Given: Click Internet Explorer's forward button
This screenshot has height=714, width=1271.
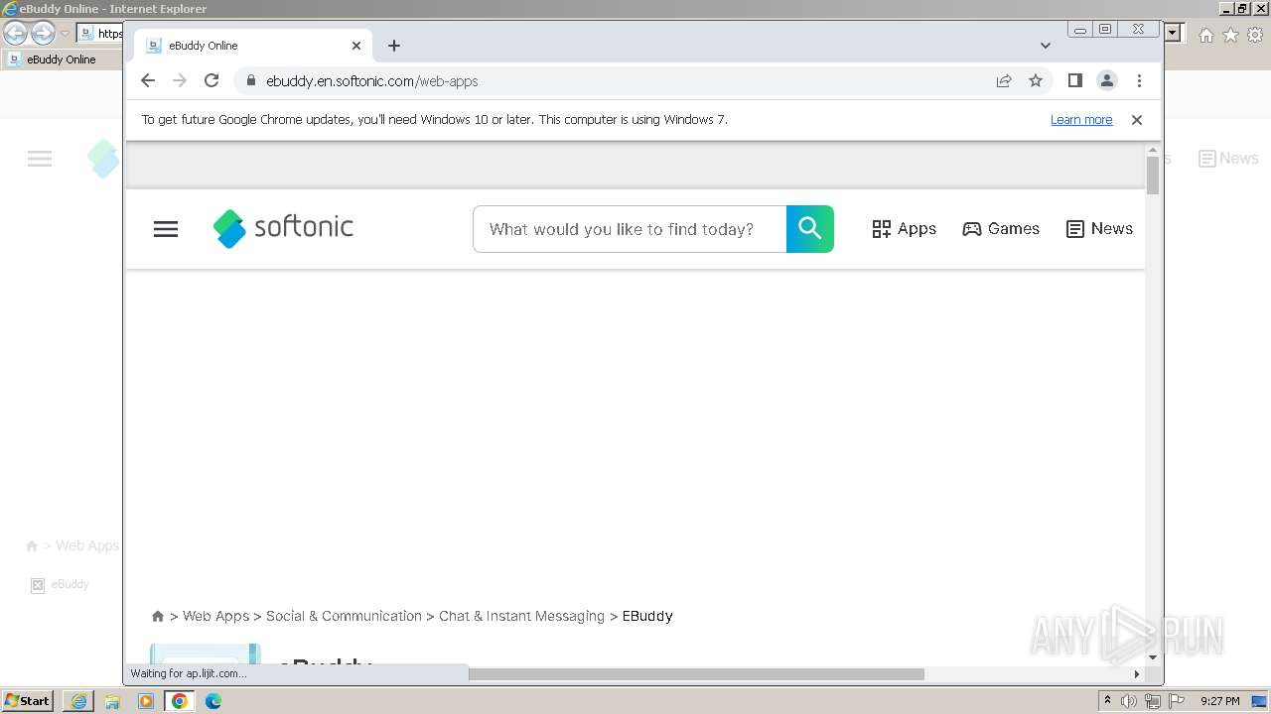Looking at the screenshot, I should [43, 34].
